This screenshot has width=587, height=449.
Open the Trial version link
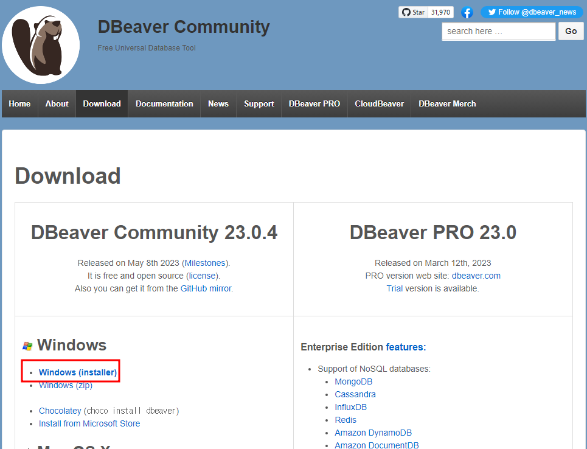pyautogui.click(x=395, y=288)
